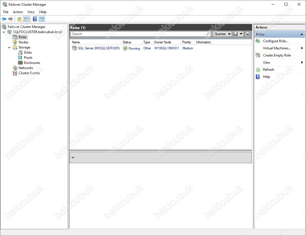The height and width of the screenshot is (236, 306).
Task: Click the Enclosures icon under Storage
Action: (x=20, y=62)
